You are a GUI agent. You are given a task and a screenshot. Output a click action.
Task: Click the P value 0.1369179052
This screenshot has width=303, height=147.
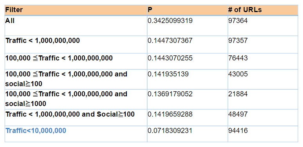pyautogui.click(x=170, y=94)
